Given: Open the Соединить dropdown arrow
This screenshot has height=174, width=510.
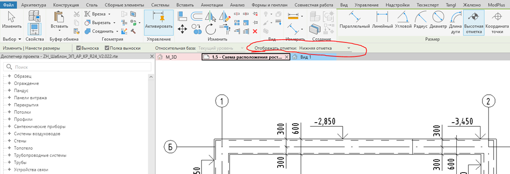Looking at the screenshot, I should point(117,32).
